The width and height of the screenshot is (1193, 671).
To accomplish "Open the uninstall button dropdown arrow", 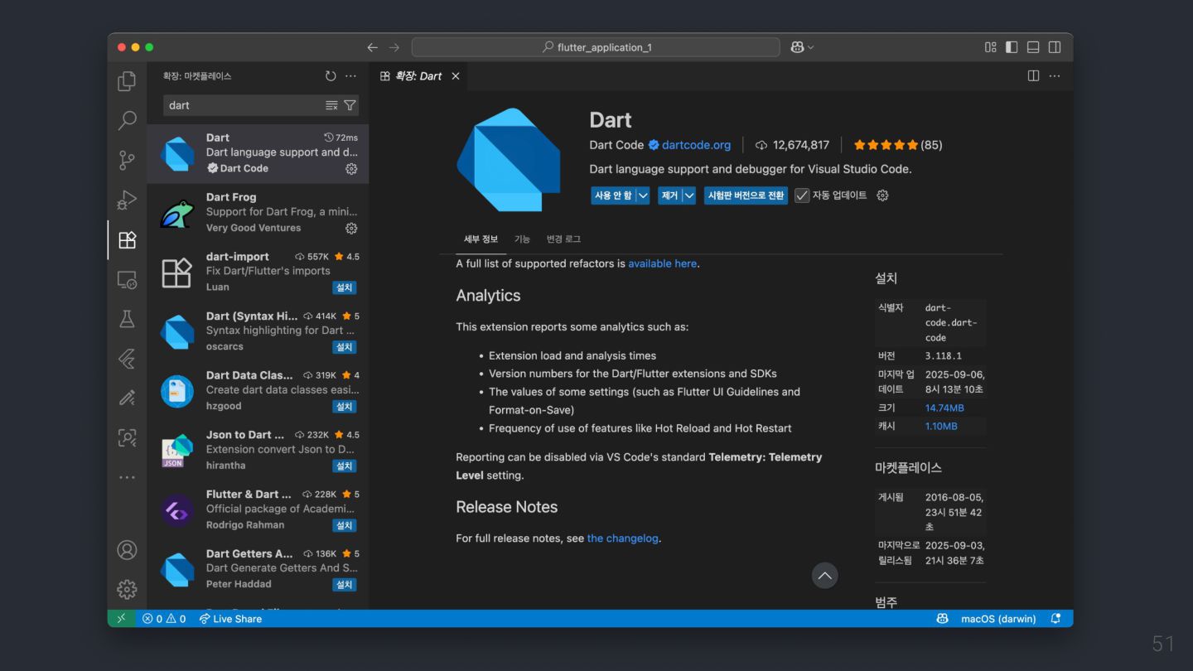I will pyautogui.click(x=688, y=196).
